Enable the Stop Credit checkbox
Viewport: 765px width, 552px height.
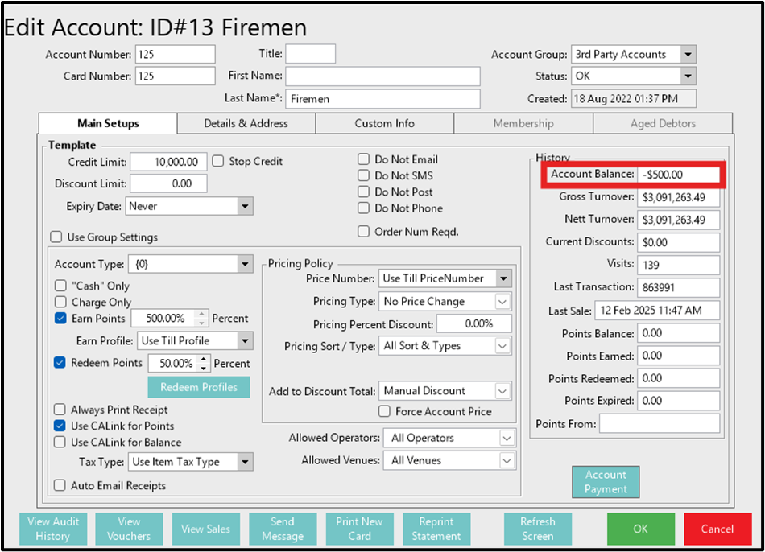coord(218,161)
